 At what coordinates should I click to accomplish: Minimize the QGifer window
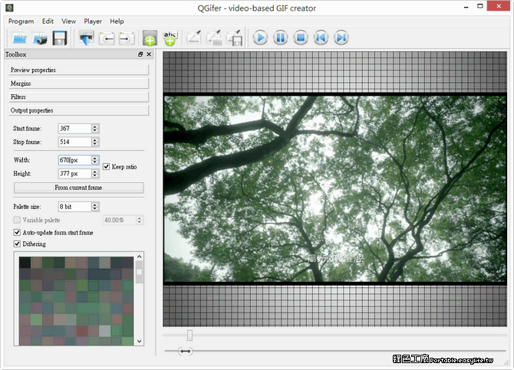pos(466,7)
